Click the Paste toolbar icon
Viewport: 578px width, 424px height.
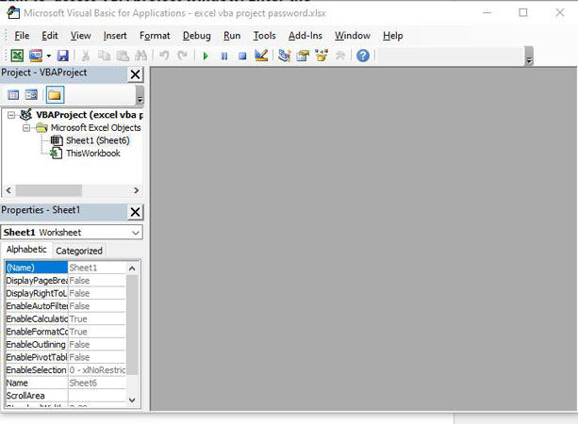point(123,56)
